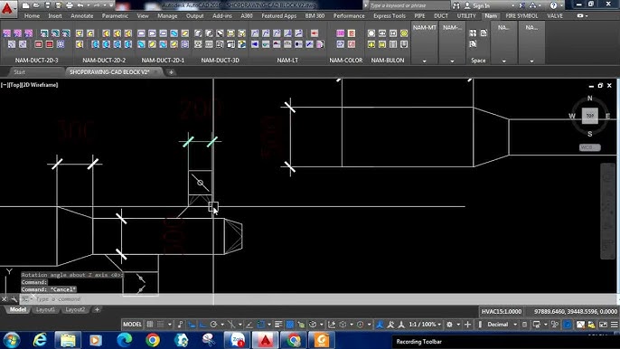Click the magenta icon in NAM-COLOR top row
620x349 pixels.
(341, 33)
